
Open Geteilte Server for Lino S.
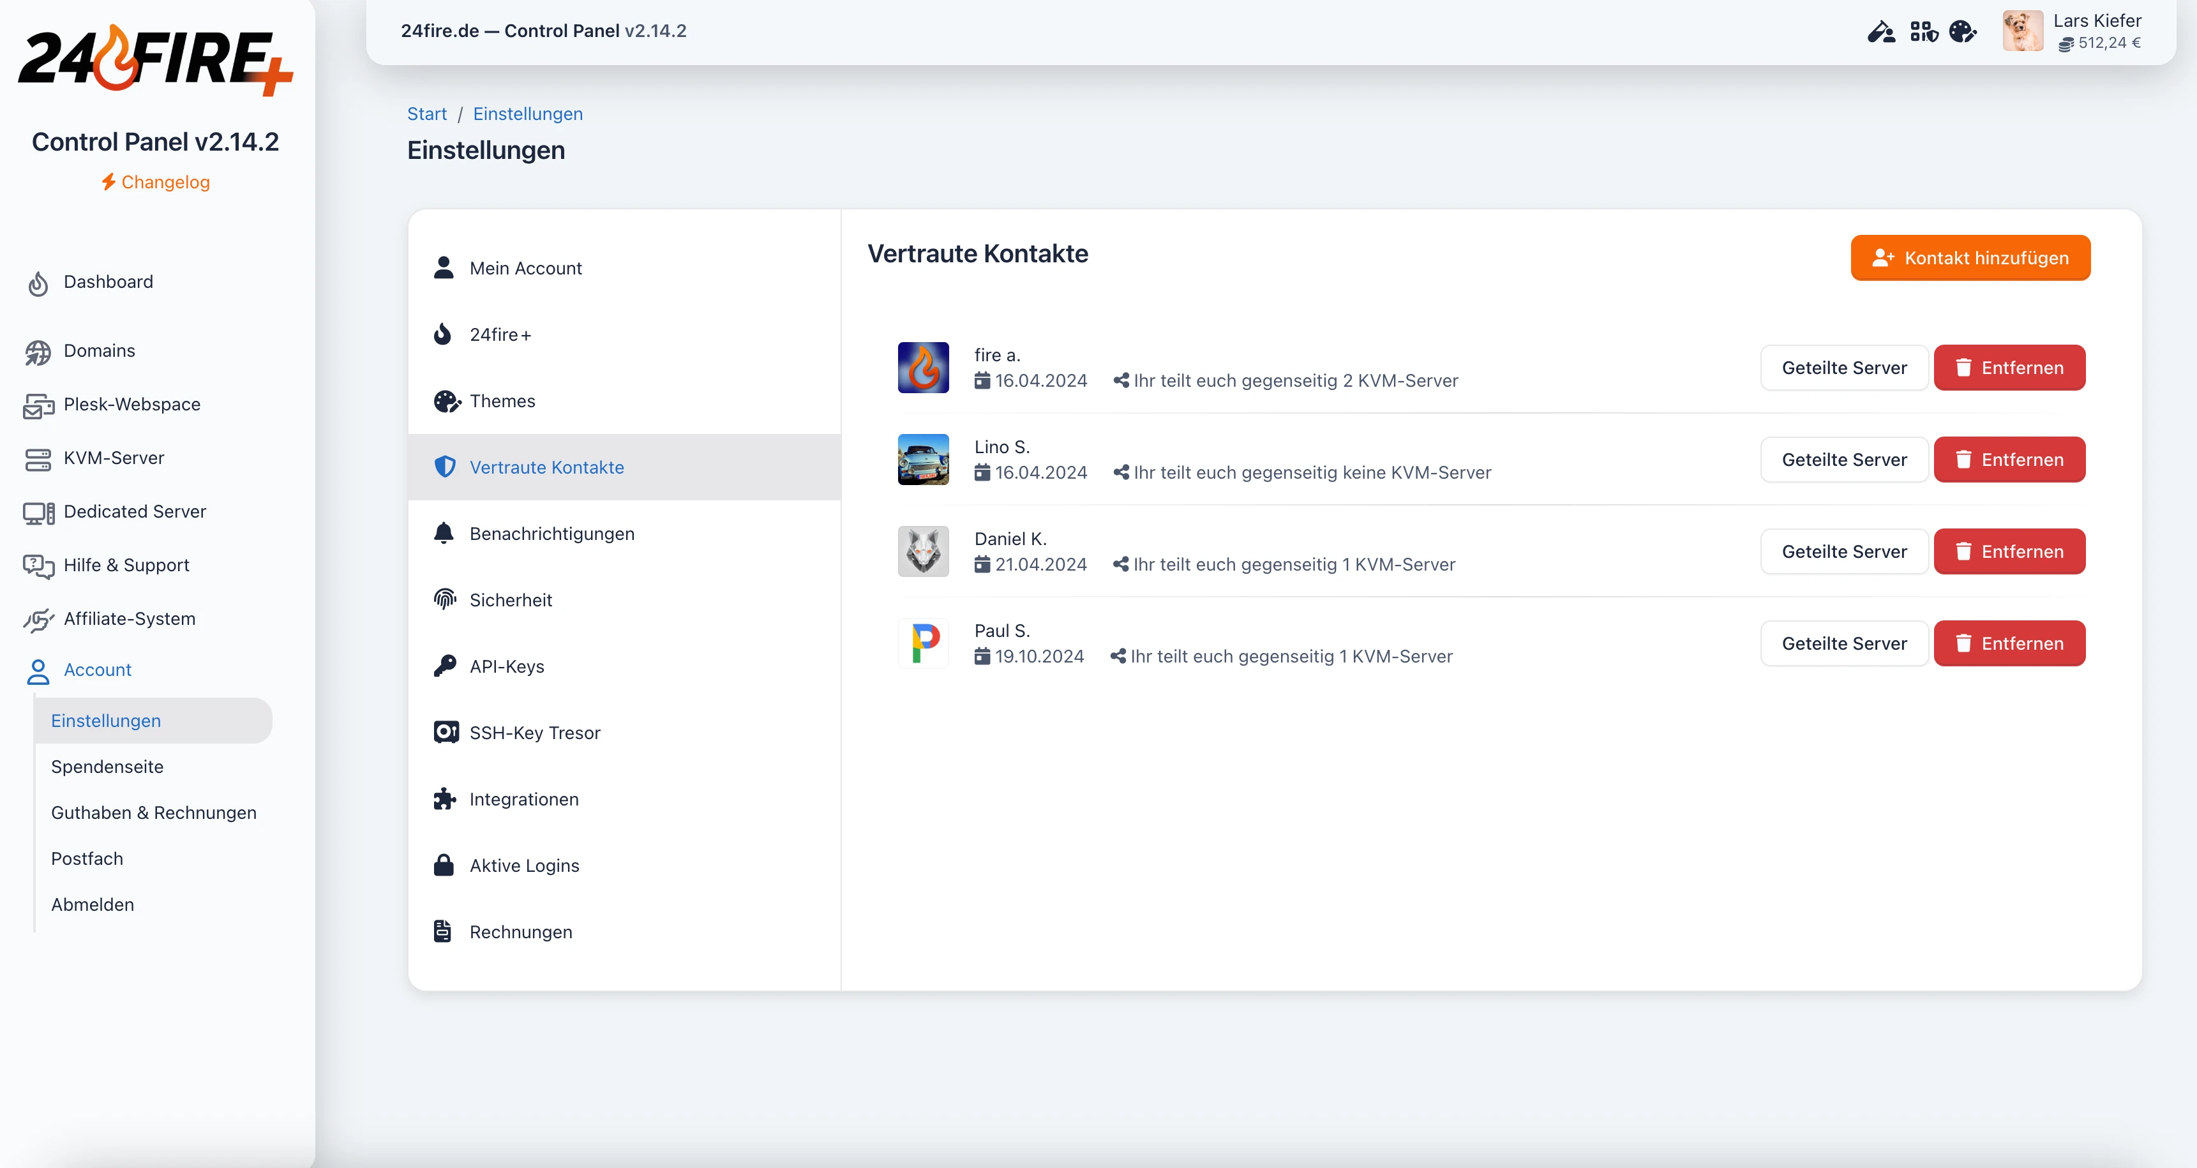click(x=1844, y=460)
